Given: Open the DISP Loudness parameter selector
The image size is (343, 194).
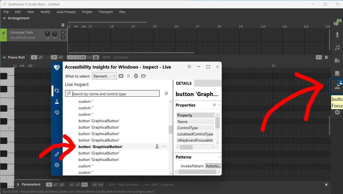Looking at the screenshot, I should (x=168, y=185).
